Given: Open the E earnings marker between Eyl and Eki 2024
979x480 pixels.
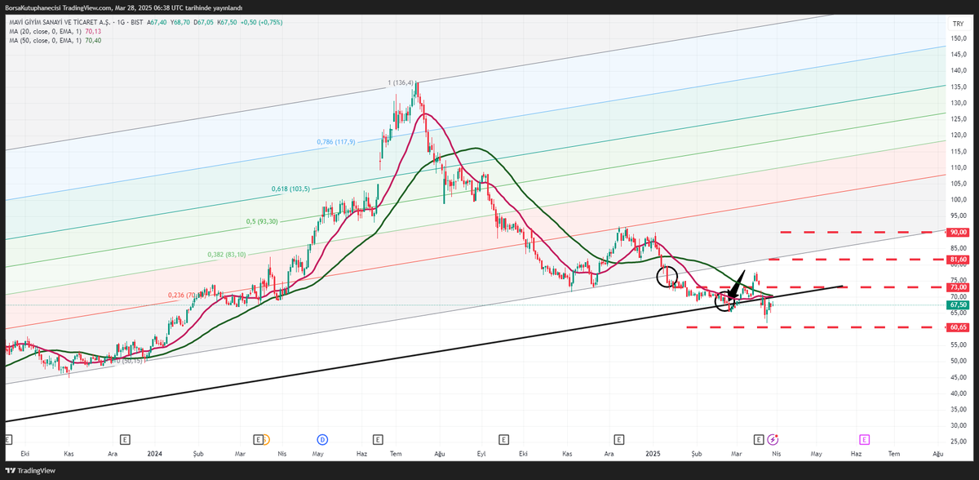Looking at the screenshot, I should tap(504, 439).
